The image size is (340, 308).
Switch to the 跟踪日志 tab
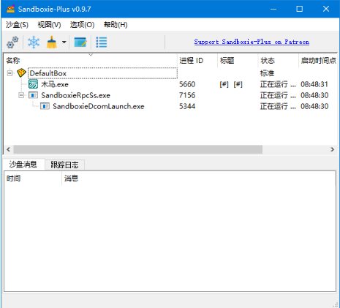click(64, 165)
